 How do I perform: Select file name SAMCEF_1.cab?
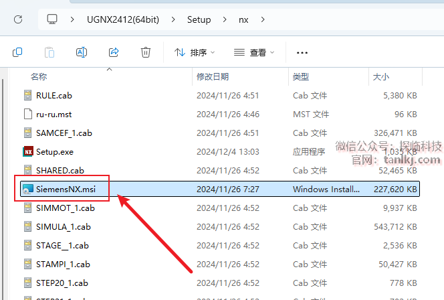64,133
